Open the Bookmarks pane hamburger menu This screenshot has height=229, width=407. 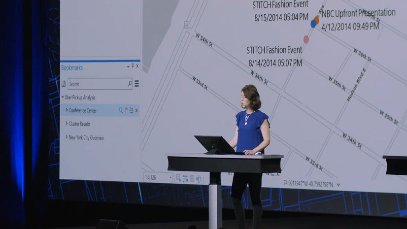[x=136, y=83]
